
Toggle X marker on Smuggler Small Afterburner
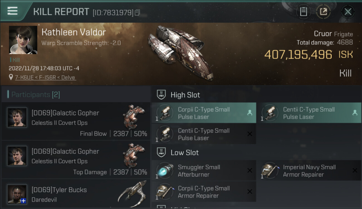250,171
